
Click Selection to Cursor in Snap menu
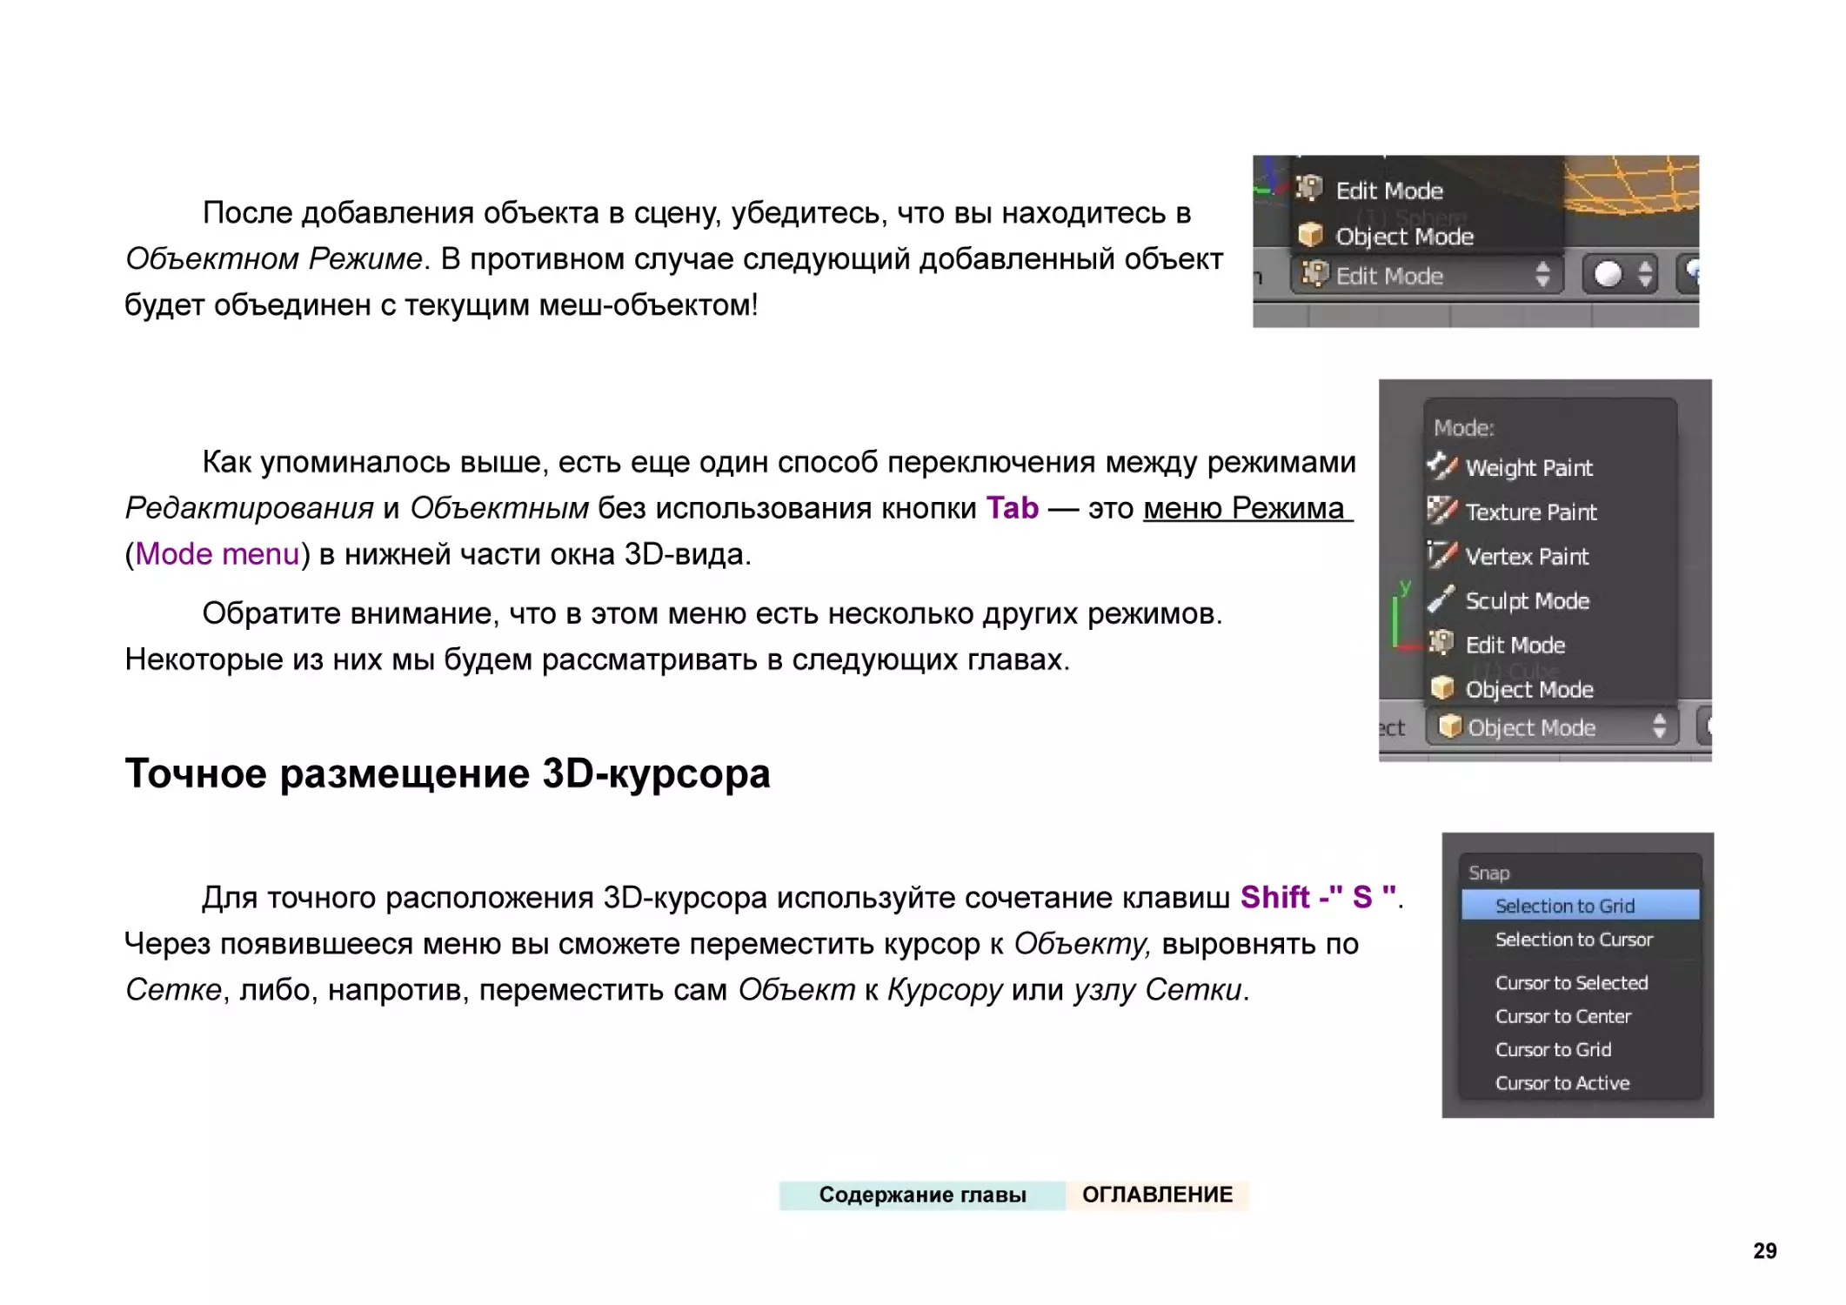click(x=1580, y=940)
